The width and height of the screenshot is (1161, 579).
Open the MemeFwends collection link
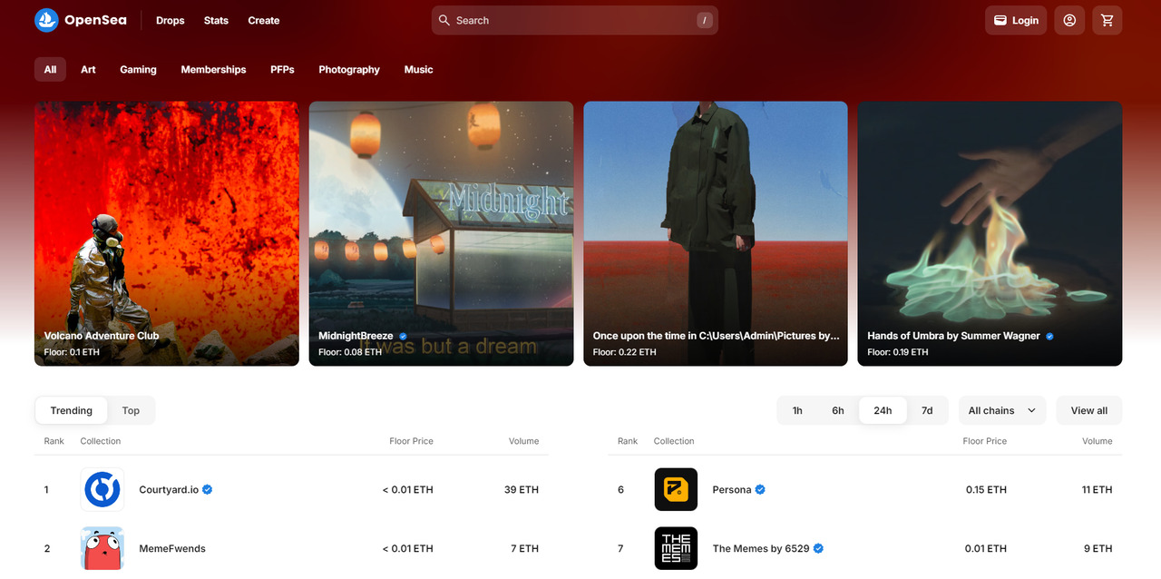point(172,548)
